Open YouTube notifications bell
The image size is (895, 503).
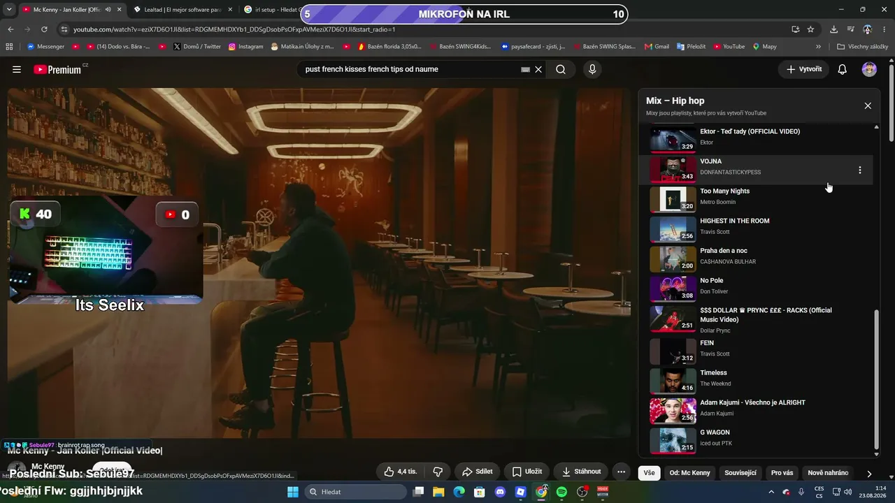coord(843,69)
